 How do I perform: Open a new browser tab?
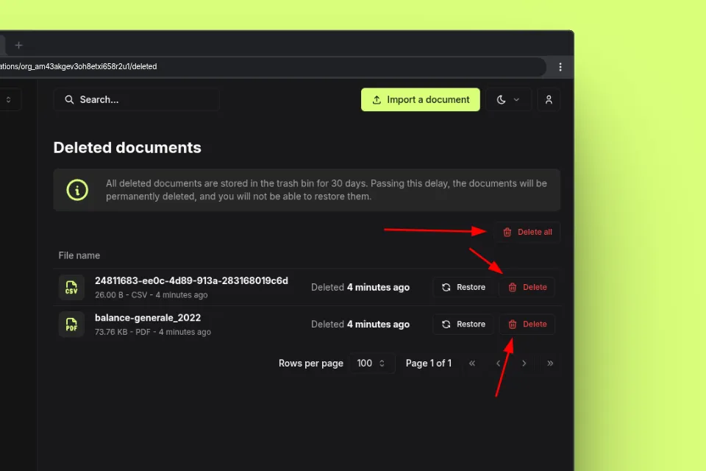click(19, 45)
